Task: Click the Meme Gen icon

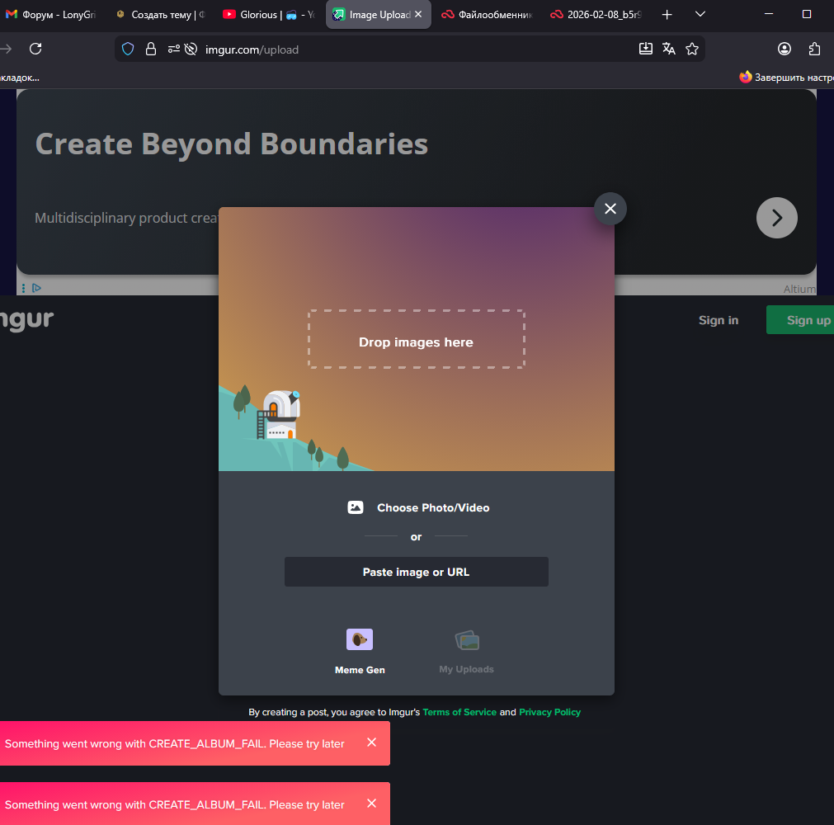Action: coord(360,639)
